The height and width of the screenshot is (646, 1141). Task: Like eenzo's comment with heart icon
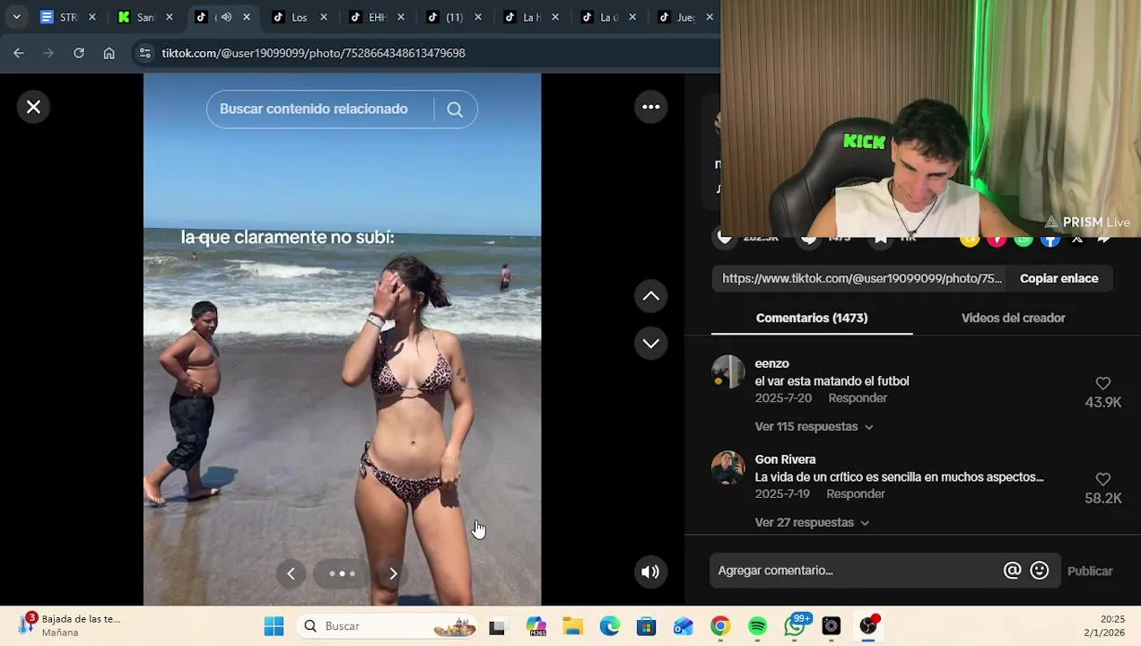(x=1103, y=384)
